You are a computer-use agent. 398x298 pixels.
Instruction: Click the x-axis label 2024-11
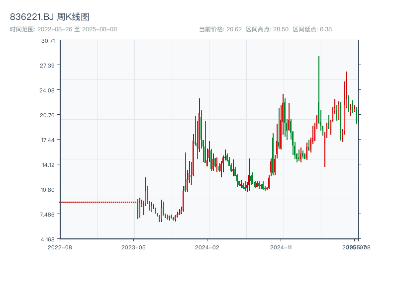[281, 247]
